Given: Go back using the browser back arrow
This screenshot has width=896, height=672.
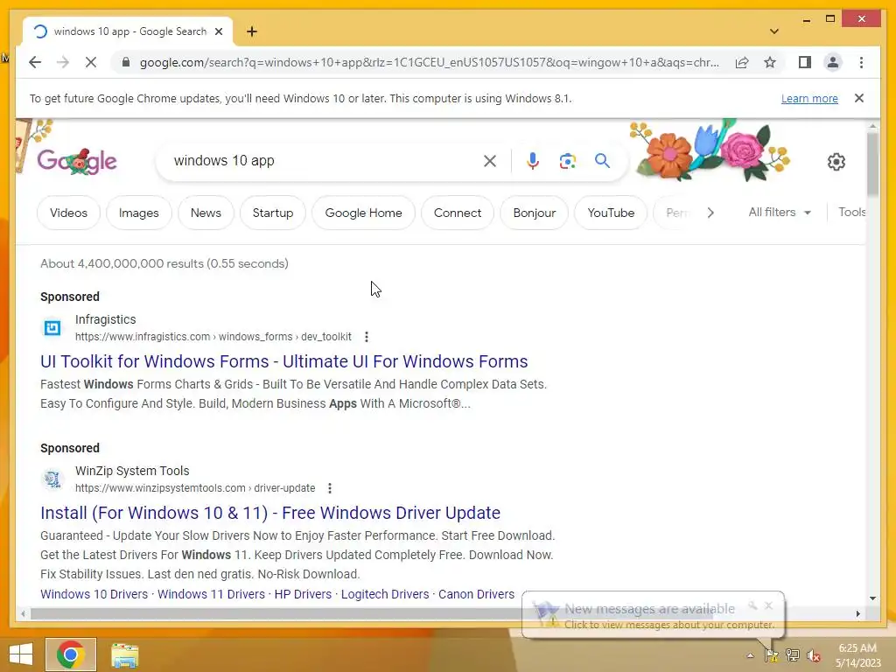Looking at the screenshot, I should click(x=35, y=62).
